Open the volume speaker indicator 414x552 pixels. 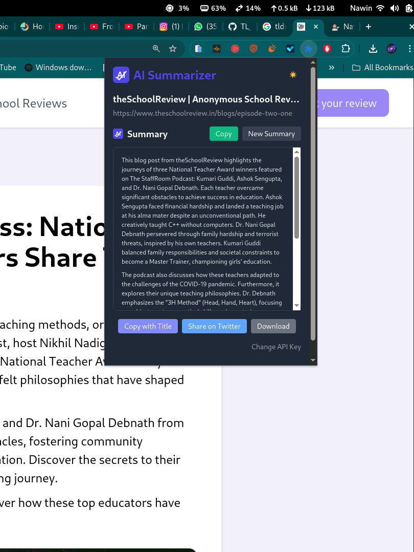(x=395, y=8)
